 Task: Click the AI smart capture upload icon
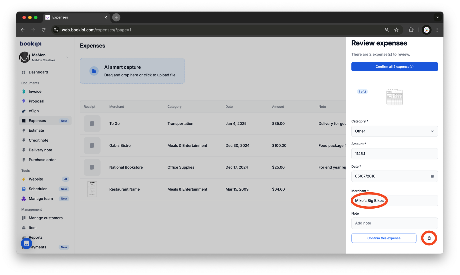click(x=94, y=71)
